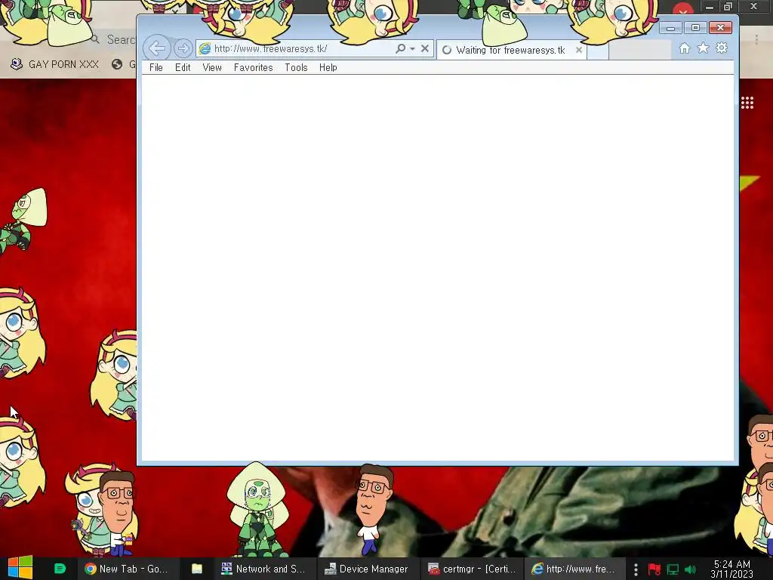773x580 pixels.
Task: Close the 'Waiting for freewaresys.tk' tab
Action: (579, 50)
